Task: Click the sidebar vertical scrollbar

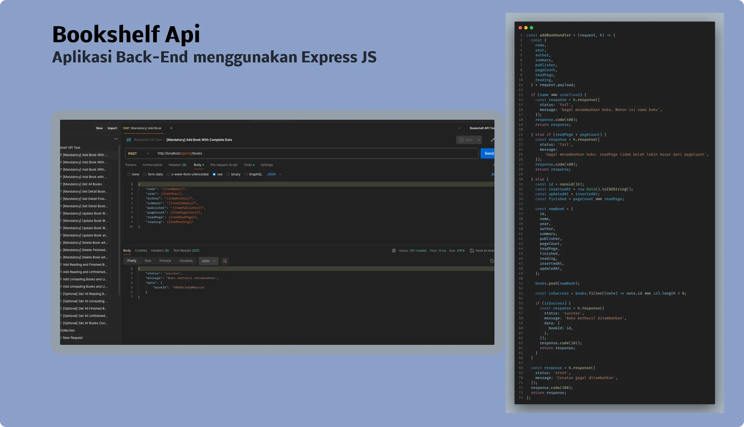Action: click(x=119, y=221)
